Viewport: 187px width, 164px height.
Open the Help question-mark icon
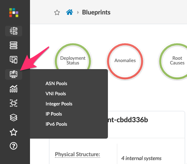[14, 146]
